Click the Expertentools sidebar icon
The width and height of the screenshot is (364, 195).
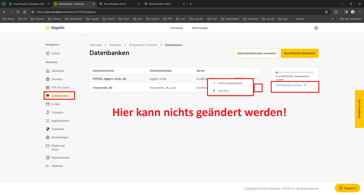[48, 157]
